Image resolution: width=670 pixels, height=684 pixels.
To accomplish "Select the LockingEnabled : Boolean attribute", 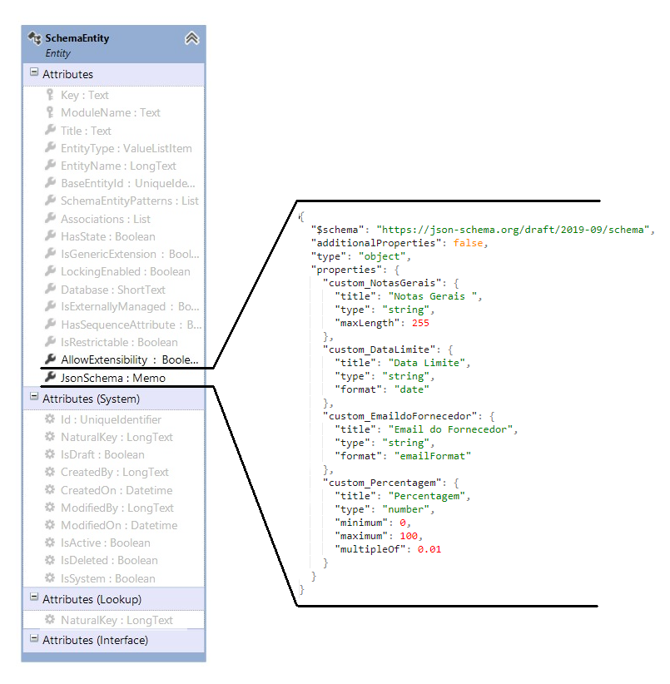I will pyautogui.click(x=125, y=271).
